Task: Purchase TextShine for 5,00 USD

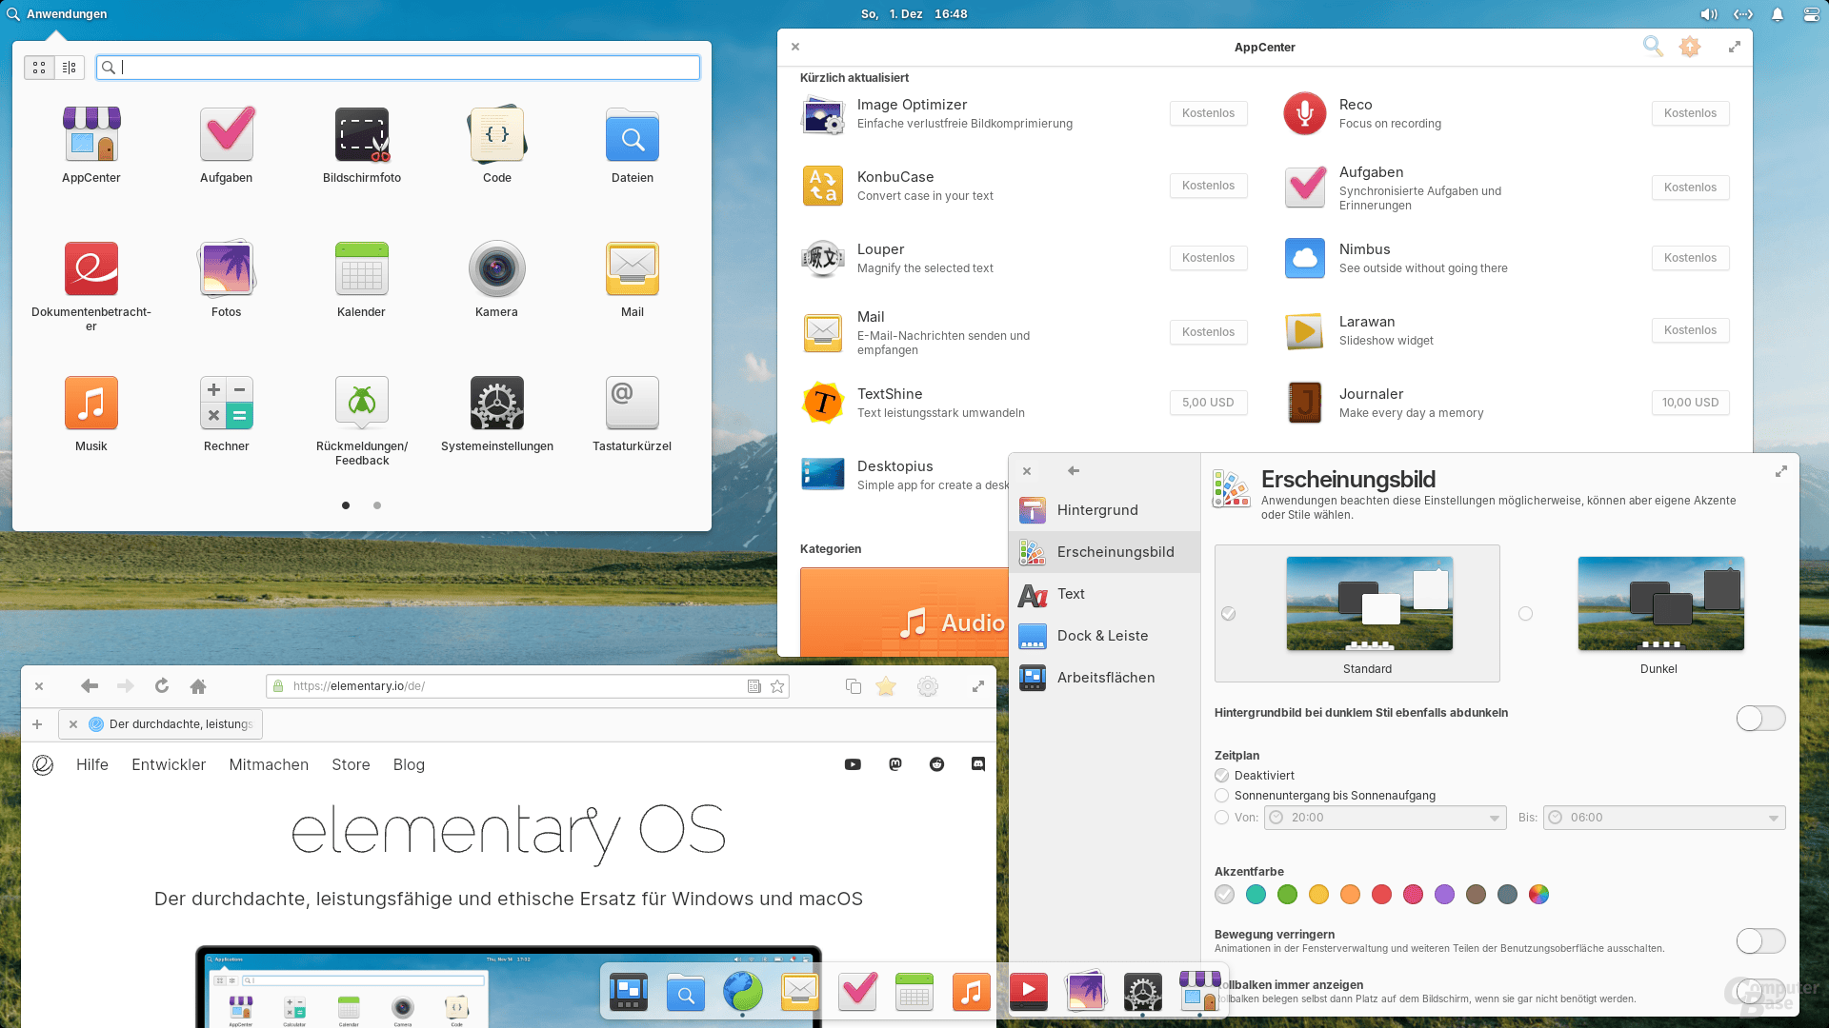Action: pos(1208,402)
